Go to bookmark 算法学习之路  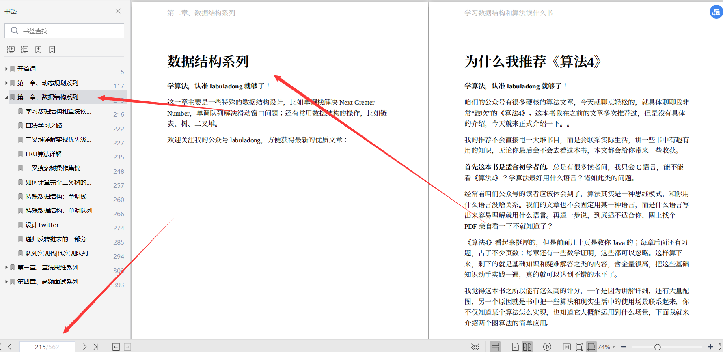(x=44, y=126)
